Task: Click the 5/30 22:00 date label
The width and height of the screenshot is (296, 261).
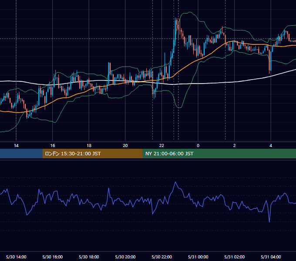Action: [162, 257]
